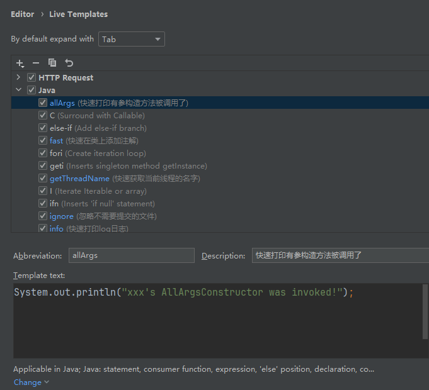
Task: Toggle the Iterate Iterable or array checkbox
Action: coord(43,191)
